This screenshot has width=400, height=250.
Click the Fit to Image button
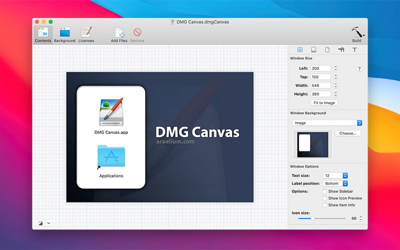click(x=324, y=102)
